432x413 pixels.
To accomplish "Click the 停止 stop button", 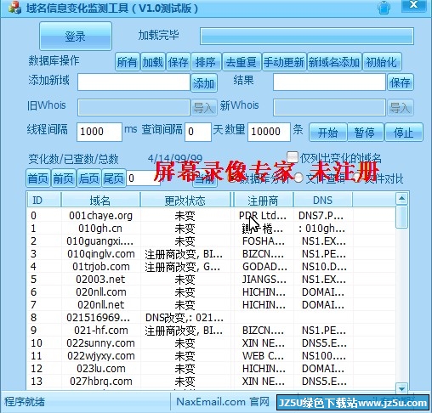I will tap(404, 132).
